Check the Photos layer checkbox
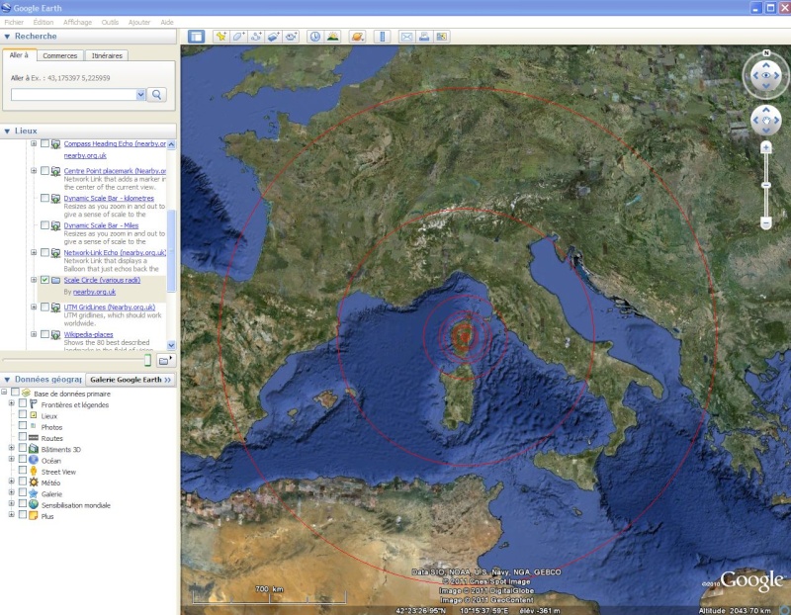This screenshot has width=791, height=615. pyautogui.click(x=22, y=426)
